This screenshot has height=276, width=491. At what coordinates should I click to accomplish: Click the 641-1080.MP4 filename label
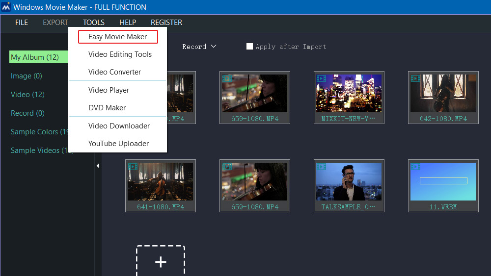pos(161,207)
